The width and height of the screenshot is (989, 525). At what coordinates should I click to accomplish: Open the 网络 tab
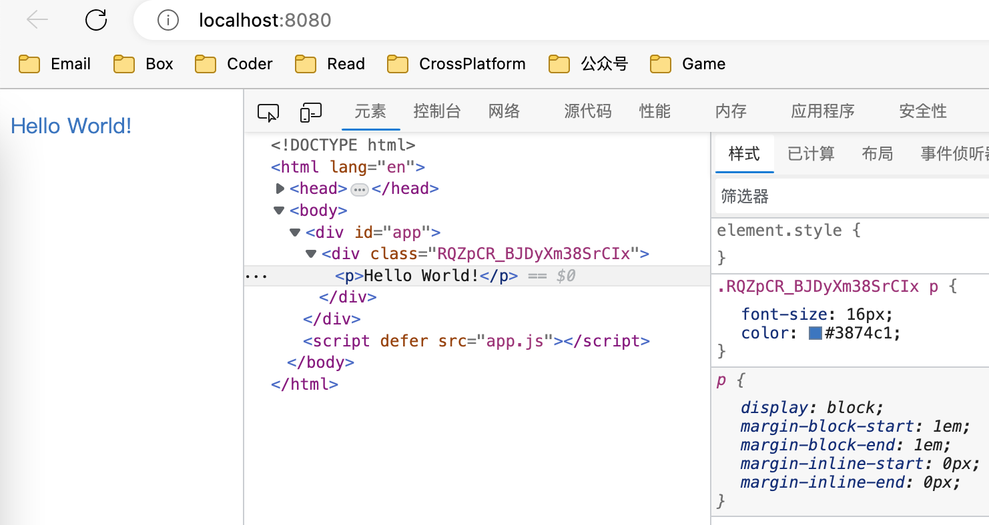(504, 111)
